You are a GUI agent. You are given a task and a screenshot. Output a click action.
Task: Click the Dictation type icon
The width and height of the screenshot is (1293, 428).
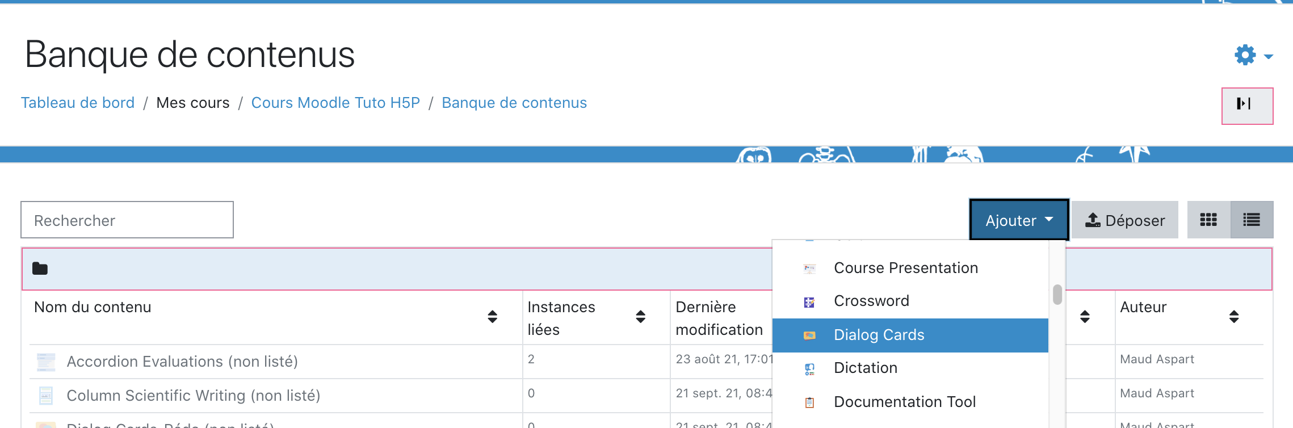pyautogui.click(x=809, y=369)
